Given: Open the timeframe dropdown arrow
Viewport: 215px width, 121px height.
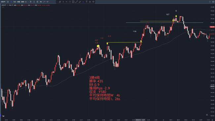Looking at the screenshot, I should point(28,2).
